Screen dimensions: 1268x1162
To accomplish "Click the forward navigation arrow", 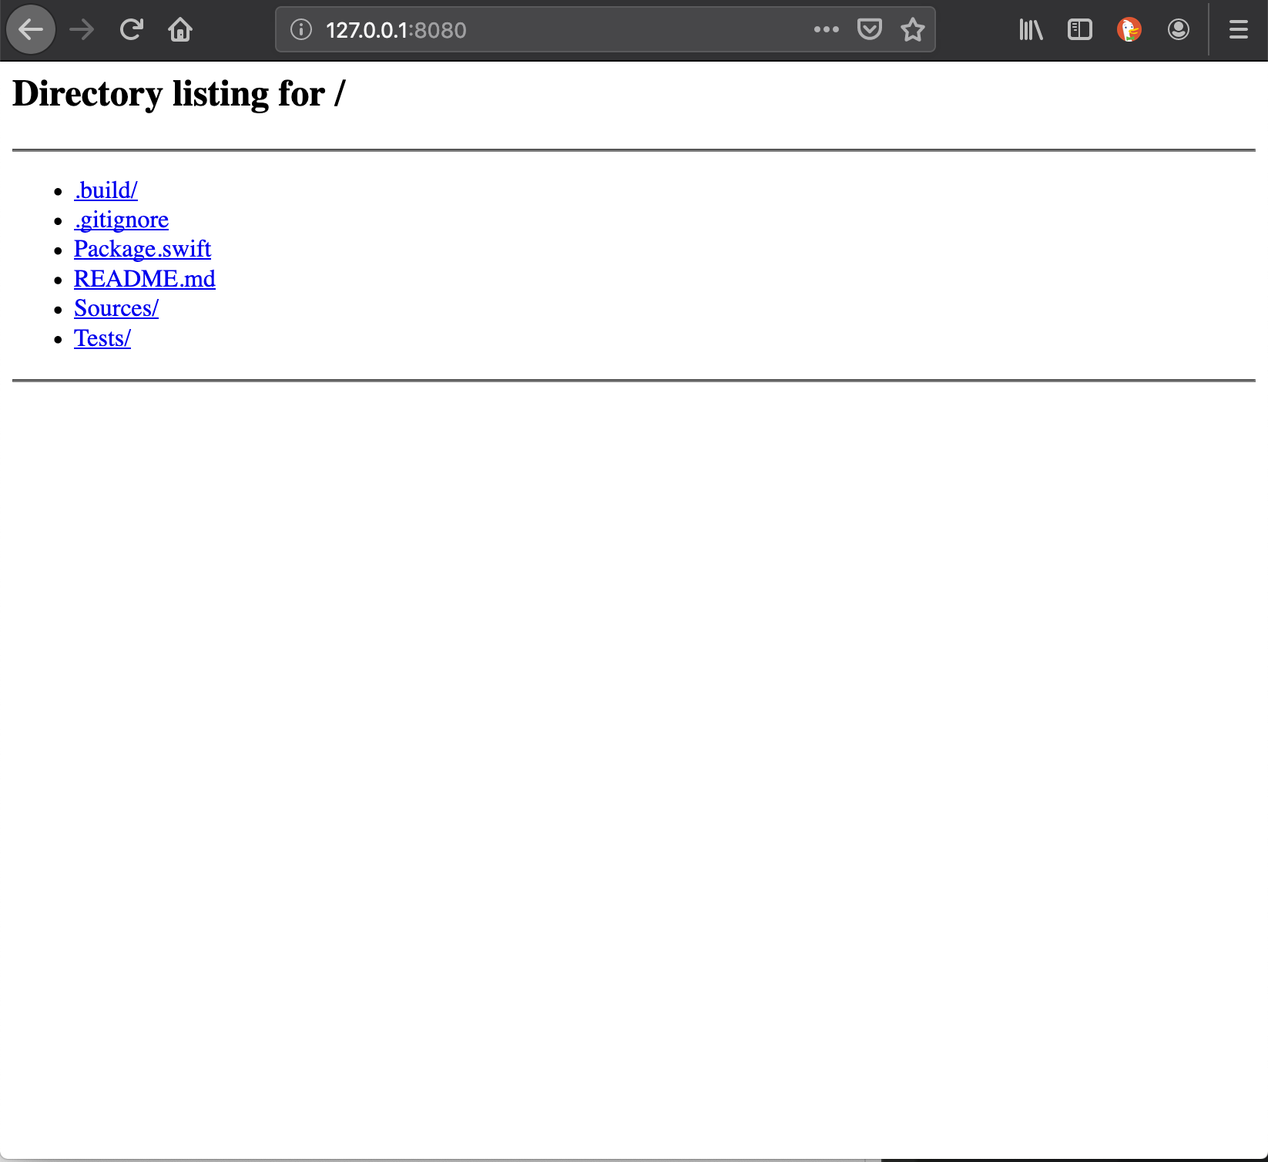I will [82, 30].
